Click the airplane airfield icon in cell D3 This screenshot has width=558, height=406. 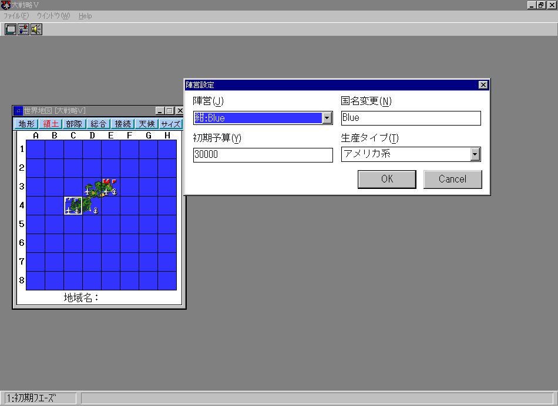click(88, 191)
